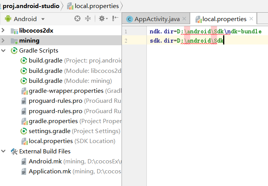Open the Android view selector dropdown
This screenshot has width=268, height=186.
tap(25, 19)
